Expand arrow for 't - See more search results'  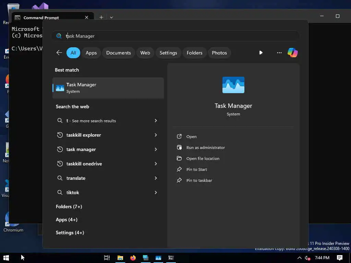[156, 121]
